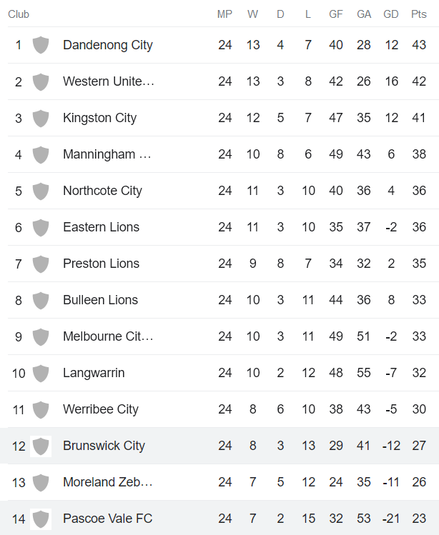The width and height of the screenshot is (439, 535).
Task: Click the Kingston City shield icon
Action: (x=41, y=118)
